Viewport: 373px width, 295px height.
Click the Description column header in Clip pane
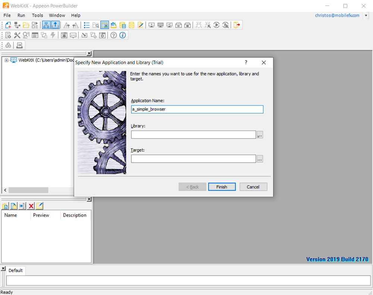76,215
